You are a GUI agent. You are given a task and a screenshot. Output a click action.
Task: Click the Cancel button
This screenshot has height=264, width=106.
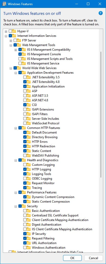pos(93,258)
